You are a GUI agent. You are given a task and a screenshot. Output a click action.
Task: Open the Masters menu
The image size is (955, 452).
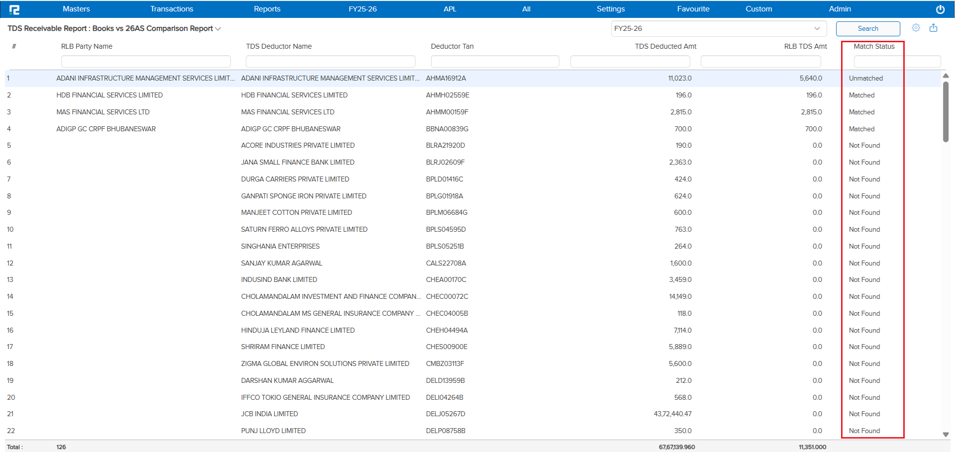click(76, 9)
